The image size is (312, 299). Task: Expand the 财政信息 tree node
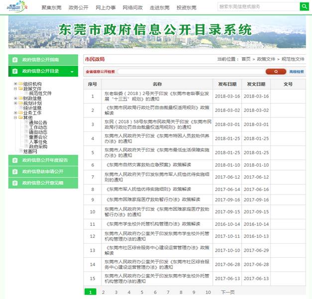pos(15,99)
